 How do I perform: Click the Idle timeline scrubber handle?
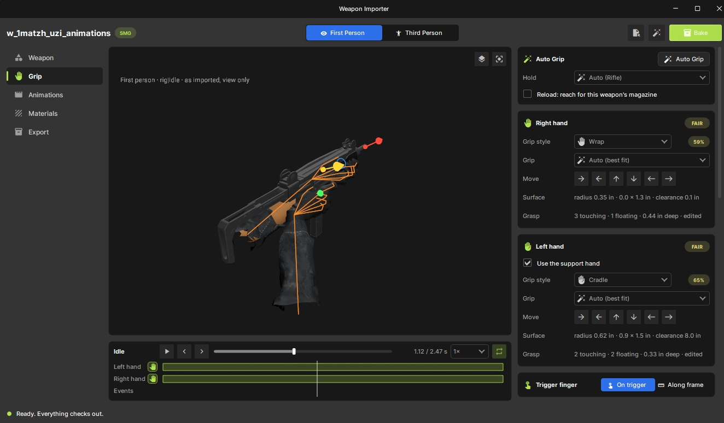294,351
